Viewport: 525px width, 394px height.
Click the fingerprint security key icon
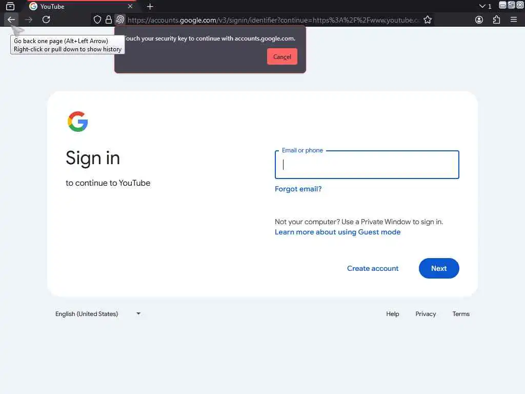pos(120,20)
